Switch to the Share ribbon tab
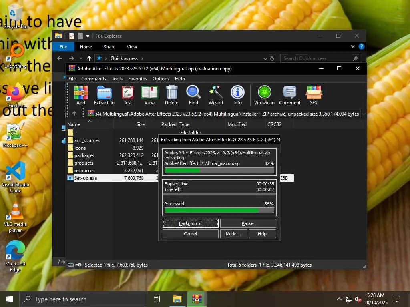This screenshot has width=410, height=307. 109,47
